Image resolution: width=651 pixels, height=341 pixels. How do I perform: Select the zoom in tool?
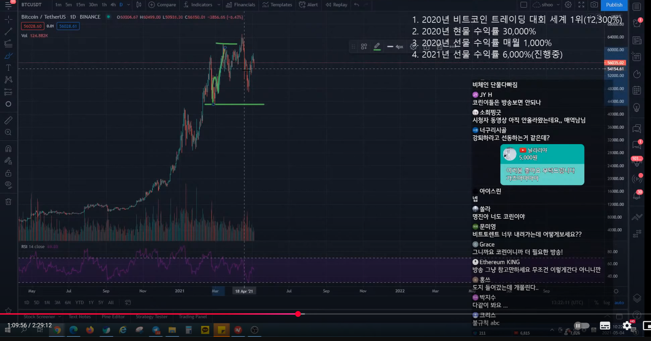click(8, 132)
